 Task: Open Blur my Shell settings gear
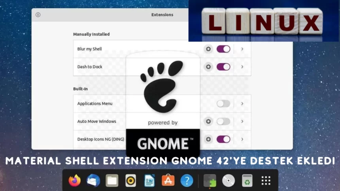(x=208, y=49)
